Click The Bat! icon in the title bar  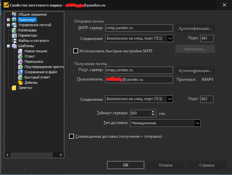[6, 5]
